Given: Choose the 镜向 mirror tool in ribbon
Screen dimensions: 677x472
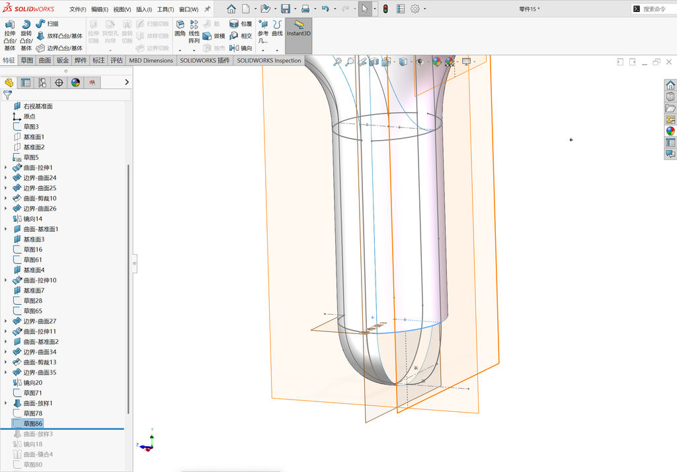Looking at the screenshot, I should 241,48.
